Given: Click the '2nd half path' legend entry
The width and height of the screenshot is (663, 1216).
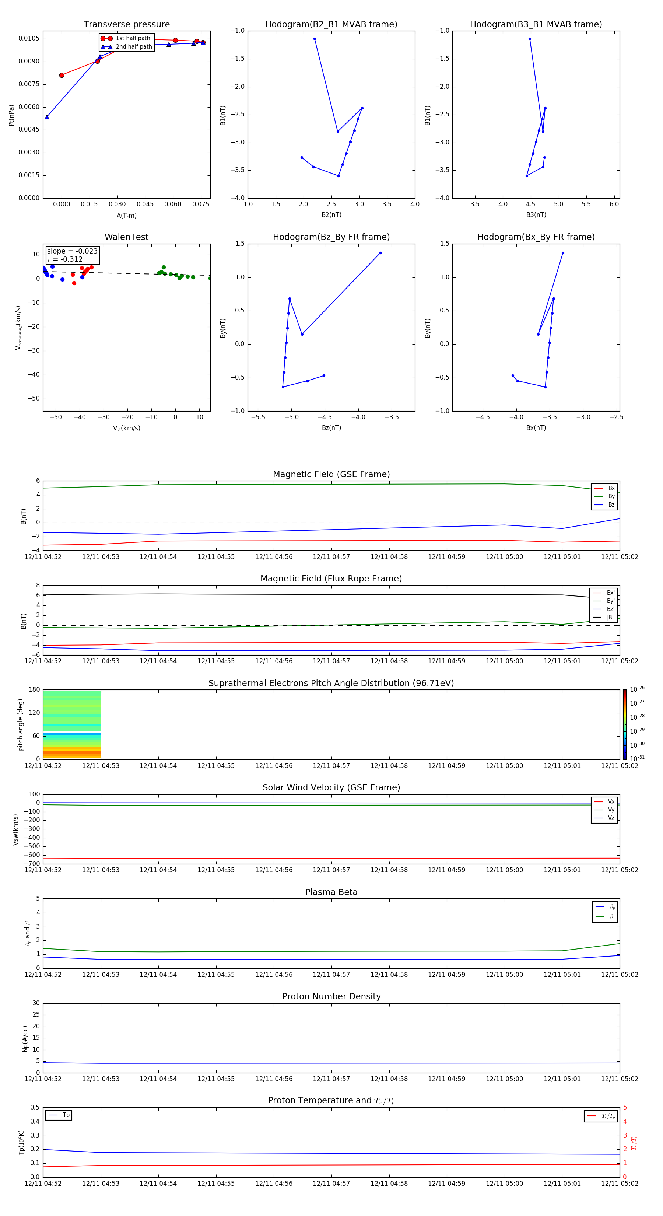Looking at the screenshot, I should (127, 47).
